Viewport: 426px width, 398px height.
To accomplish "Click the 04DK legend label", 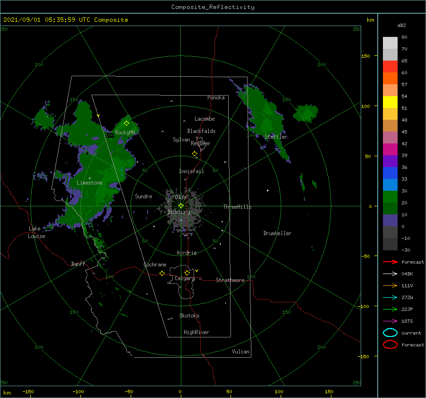I will click(407, 274).
